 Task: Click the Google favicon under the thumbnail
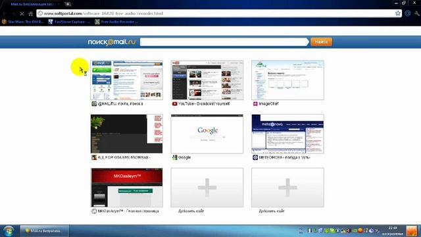coord(175,157)
